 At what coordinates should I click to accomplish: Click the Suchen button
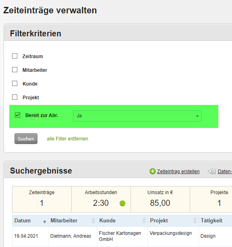[x=26, y=138]
